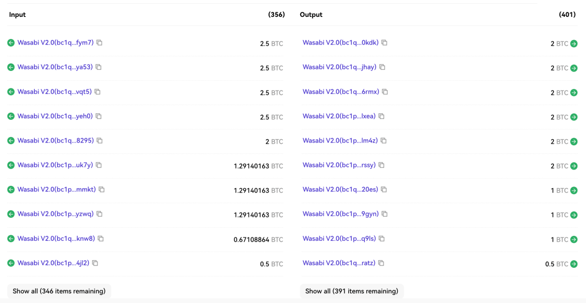Copy the output address ending ratz
This screenshot has height=303, width=586.
click(x=381, y=263)
